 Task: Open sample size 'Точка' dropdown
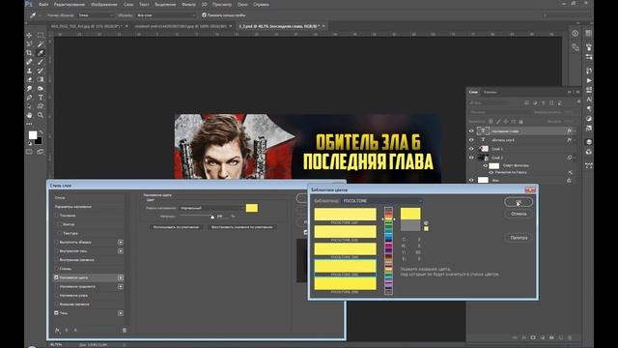[96, 15]
